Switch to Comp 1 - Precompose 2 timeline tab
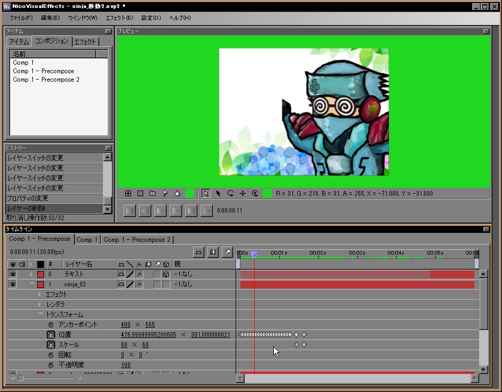Image resolution: width=502 pixels, height=392 pixels. 137,240
